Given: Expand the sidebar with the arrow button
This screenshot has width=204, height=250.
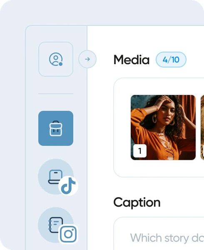Looking at the screenshot, I should (87, 59).
